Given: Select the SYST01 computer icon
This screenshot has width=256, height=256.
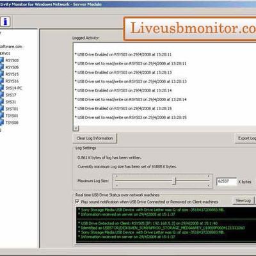Looking at the screenshot, I should (x=2, y=109).
